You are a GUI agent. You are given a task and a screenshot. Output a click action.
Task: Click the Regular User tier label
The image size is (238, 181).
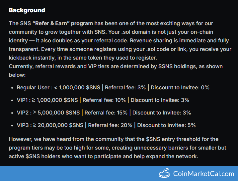33,88
